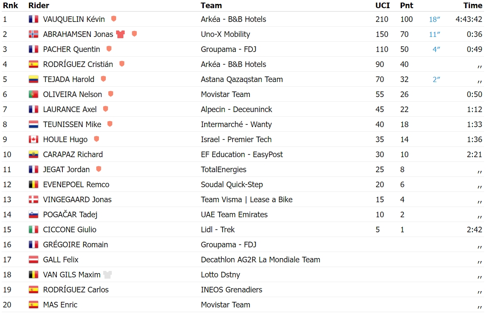Click the white jersey icon next to VAN GILS Maxim
The width and height of the screenshot is (488, 313).
coord(107,275)
